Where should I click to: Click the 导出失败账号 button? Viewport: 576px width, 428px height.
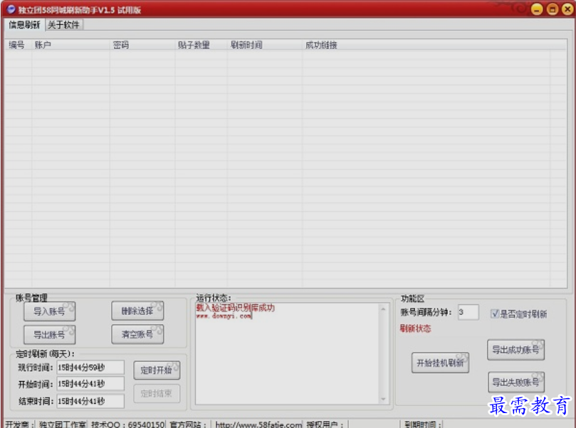(x=515, y=382)
